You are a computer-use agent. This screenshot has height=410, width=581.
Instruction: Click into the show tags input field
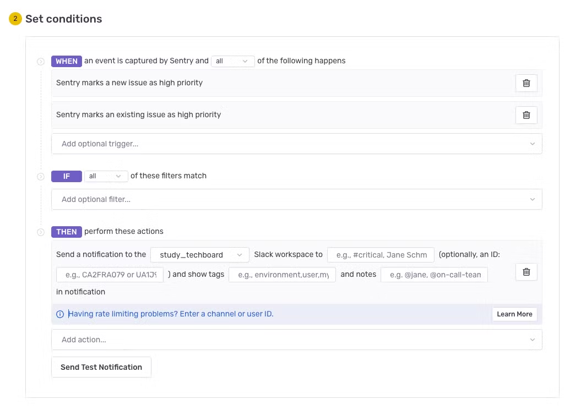[282, 275]
